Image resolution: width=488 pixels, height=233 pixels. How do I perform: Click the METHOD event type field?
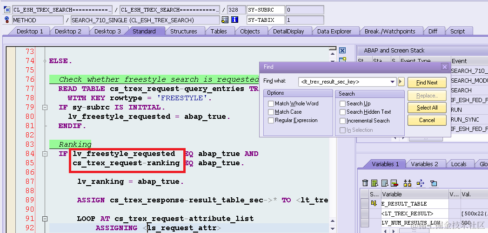(x=38, y=20)
